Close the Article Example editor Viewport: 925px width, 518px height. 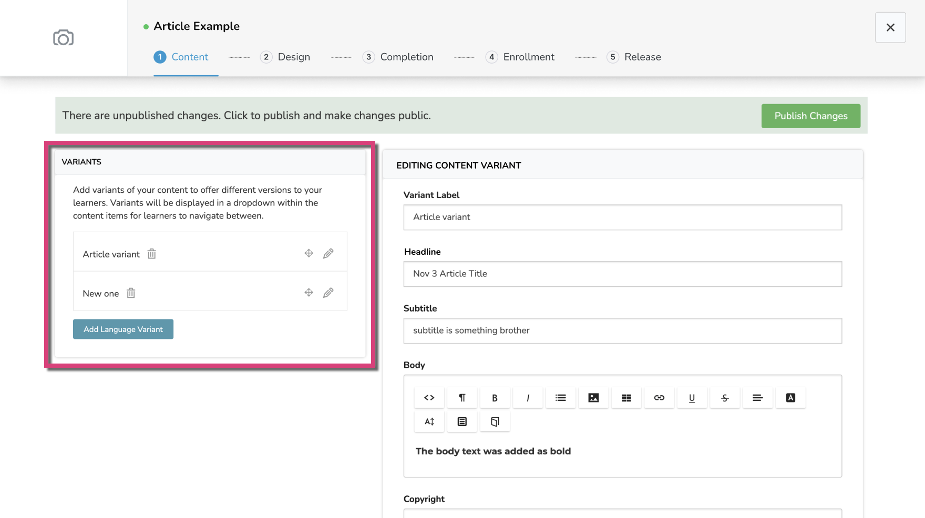[890, 27]
